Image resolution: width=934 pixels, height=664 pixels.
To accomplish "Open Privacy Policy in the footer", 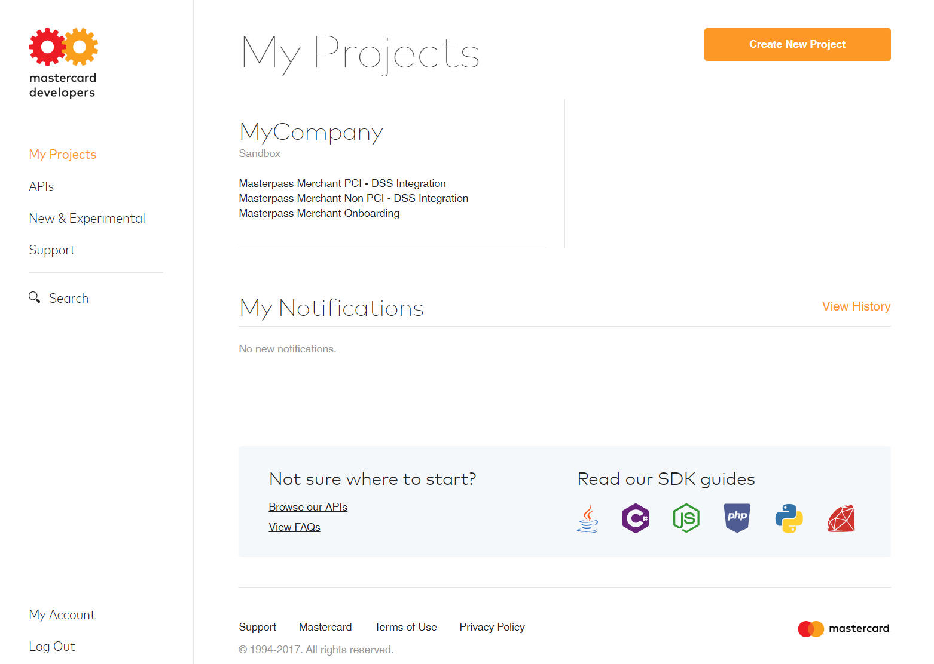I will tap(492, 627).
